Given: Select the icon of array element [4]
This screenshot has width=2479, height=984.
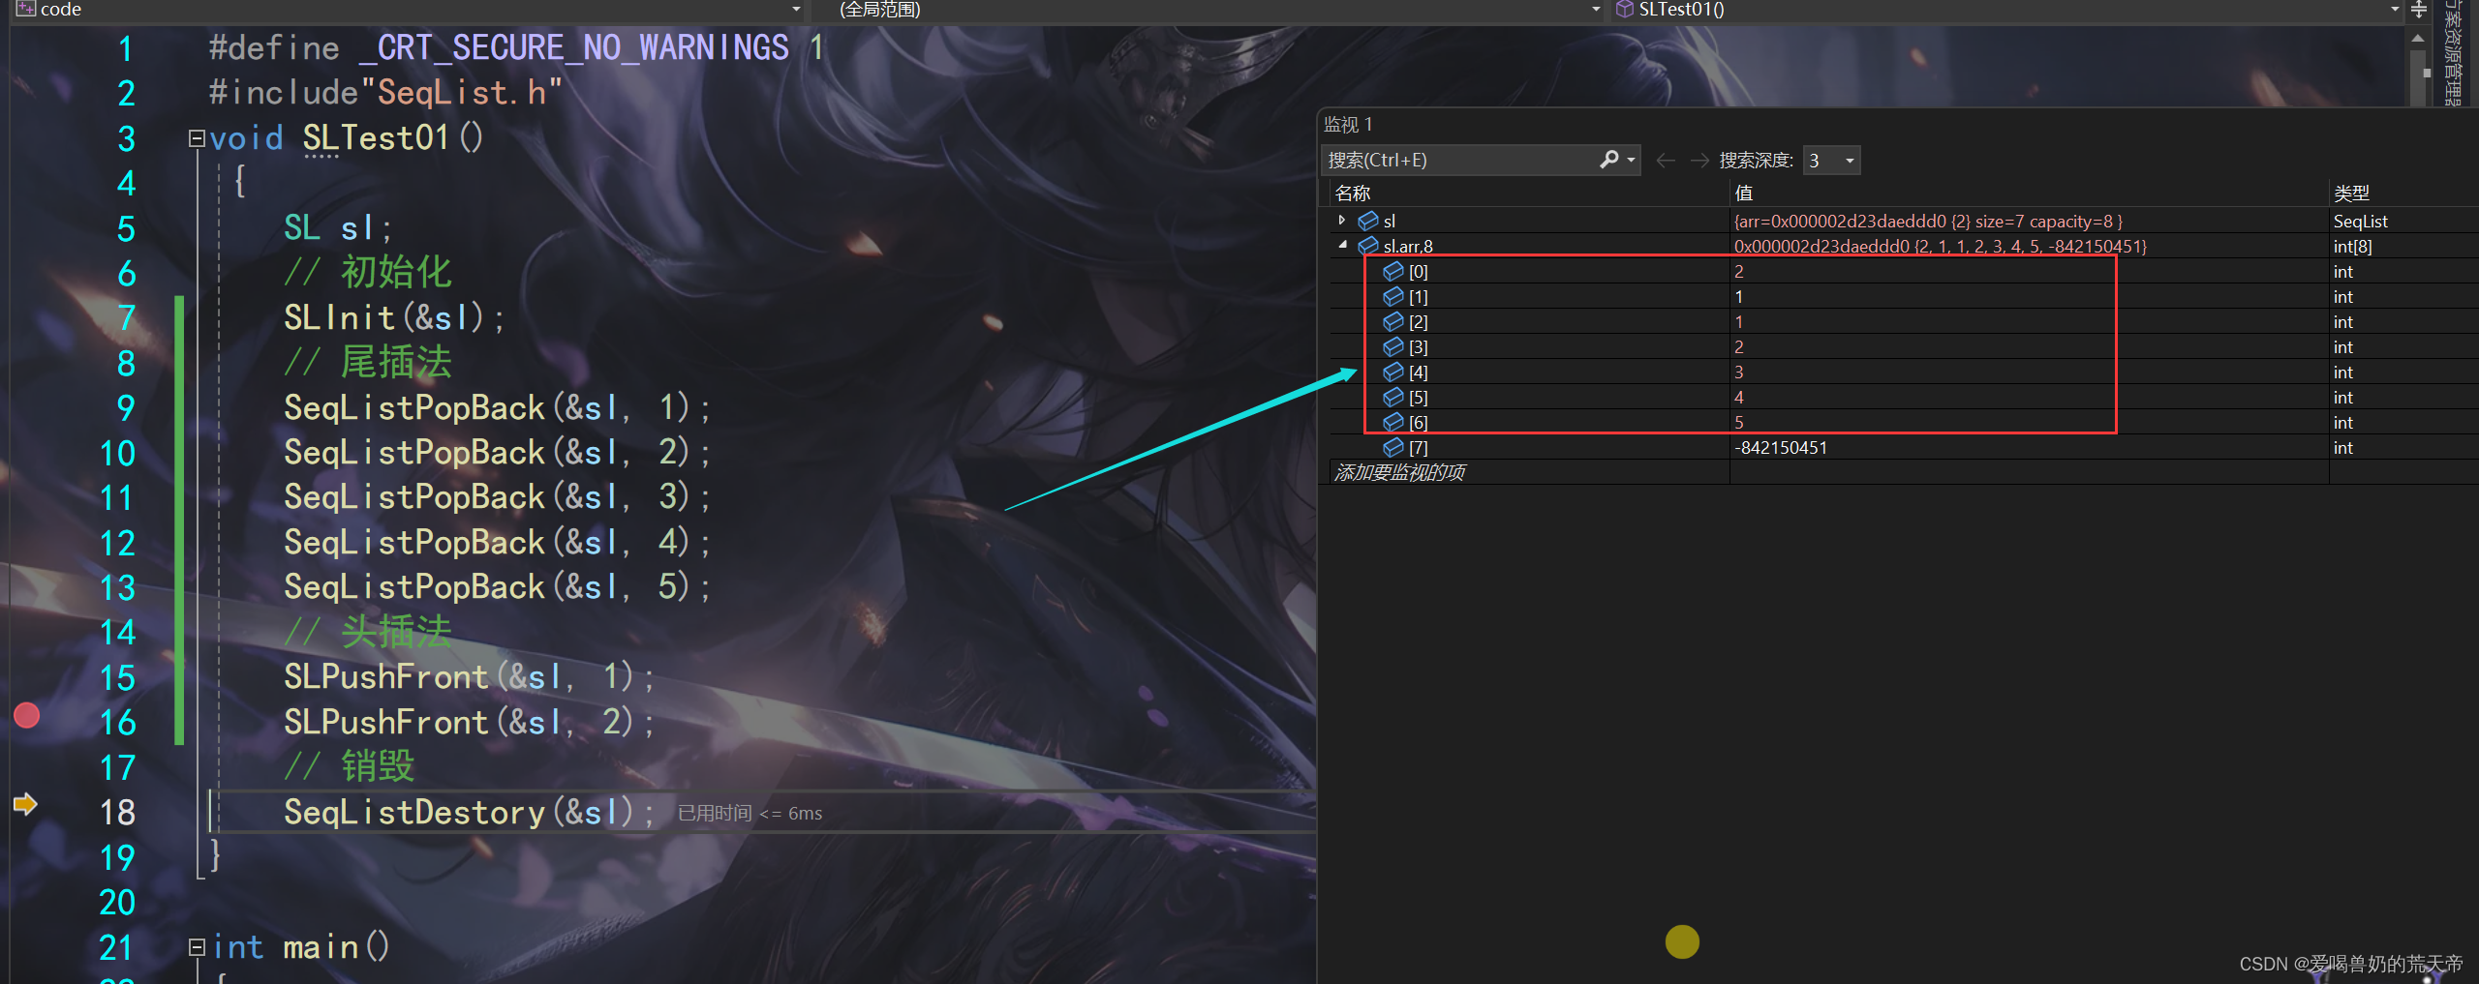Looking at the screenshot, I should pyautogui.click(x=1393, y=373).
